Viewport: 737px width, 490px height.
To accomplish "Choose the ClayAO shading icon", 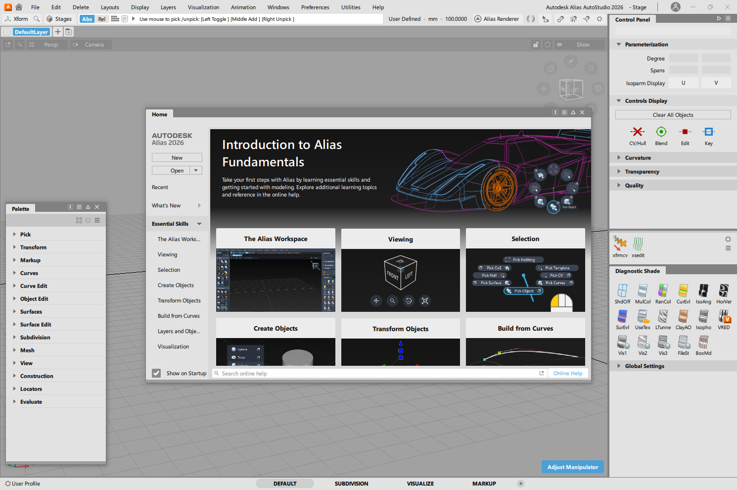I will pyautogui.click(x=683, y=316).
